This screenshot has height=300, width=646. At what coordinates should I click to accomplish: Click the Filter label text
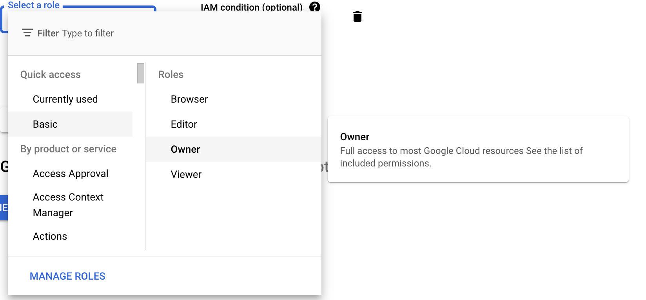(x=48, y=33)
